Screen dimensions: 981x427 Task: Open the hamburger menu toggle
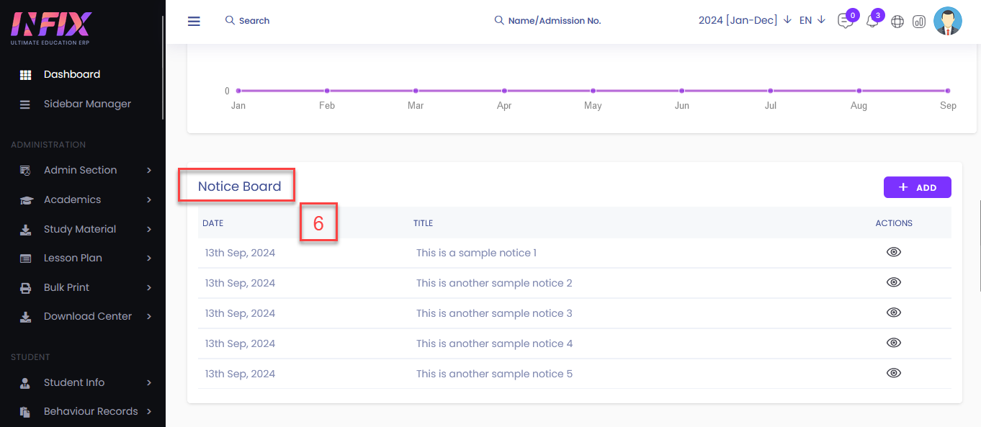point(194,21)
